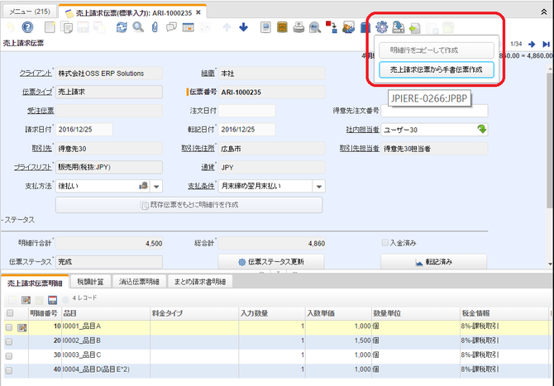Image resolution: width=554 pixels, height=386 pixels.
Task: Click the Report toolbar icon
Action: click(265, 27)
